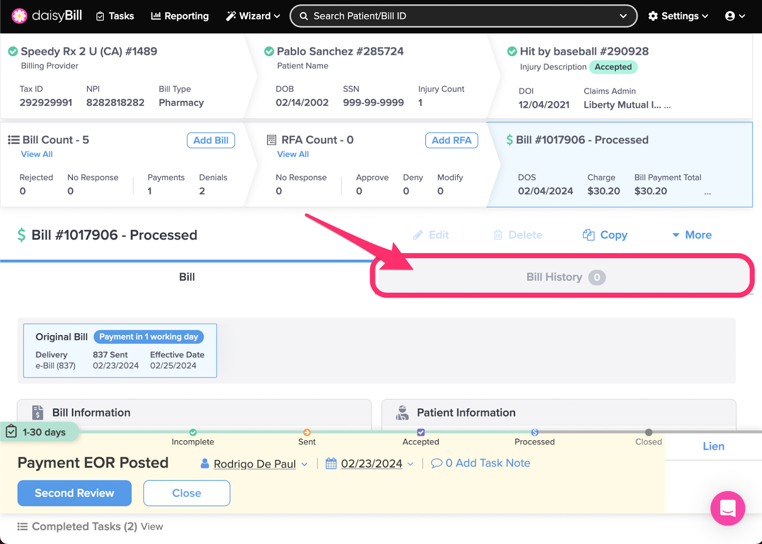Click the daisyBill flower logo

click(19, 16)
